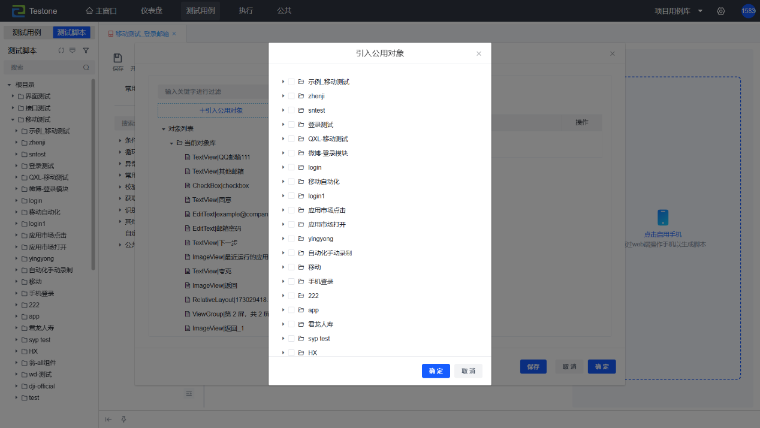This screenshot has width=760, height=428.
Task: Select the yingyong folder checkbox
Action: [291, 239]
